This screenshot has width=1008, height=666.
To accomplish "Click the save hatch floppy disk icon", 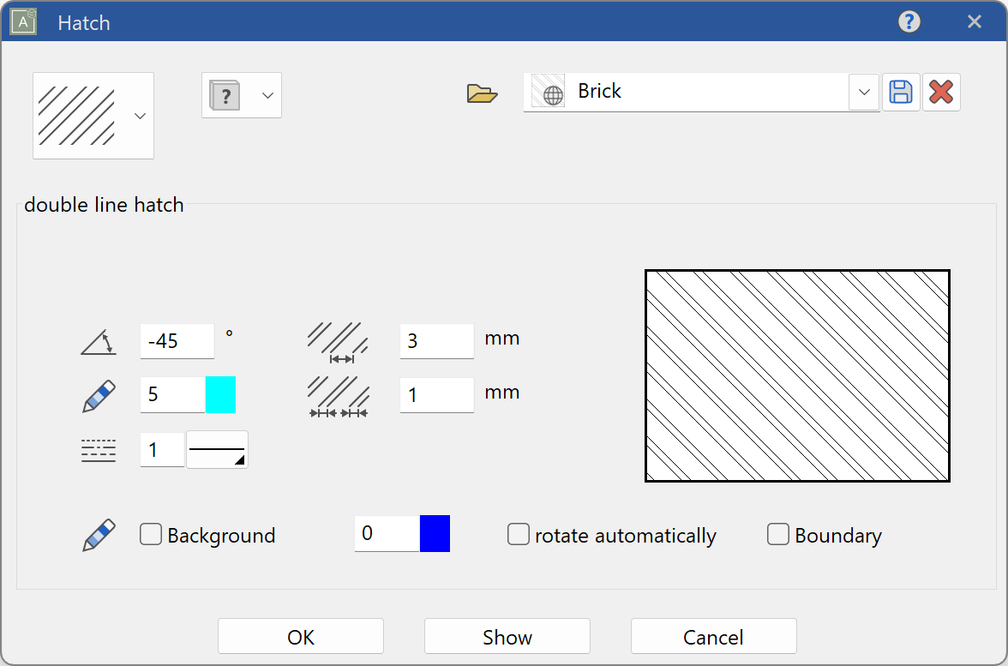I will click(x=901, y=93).
